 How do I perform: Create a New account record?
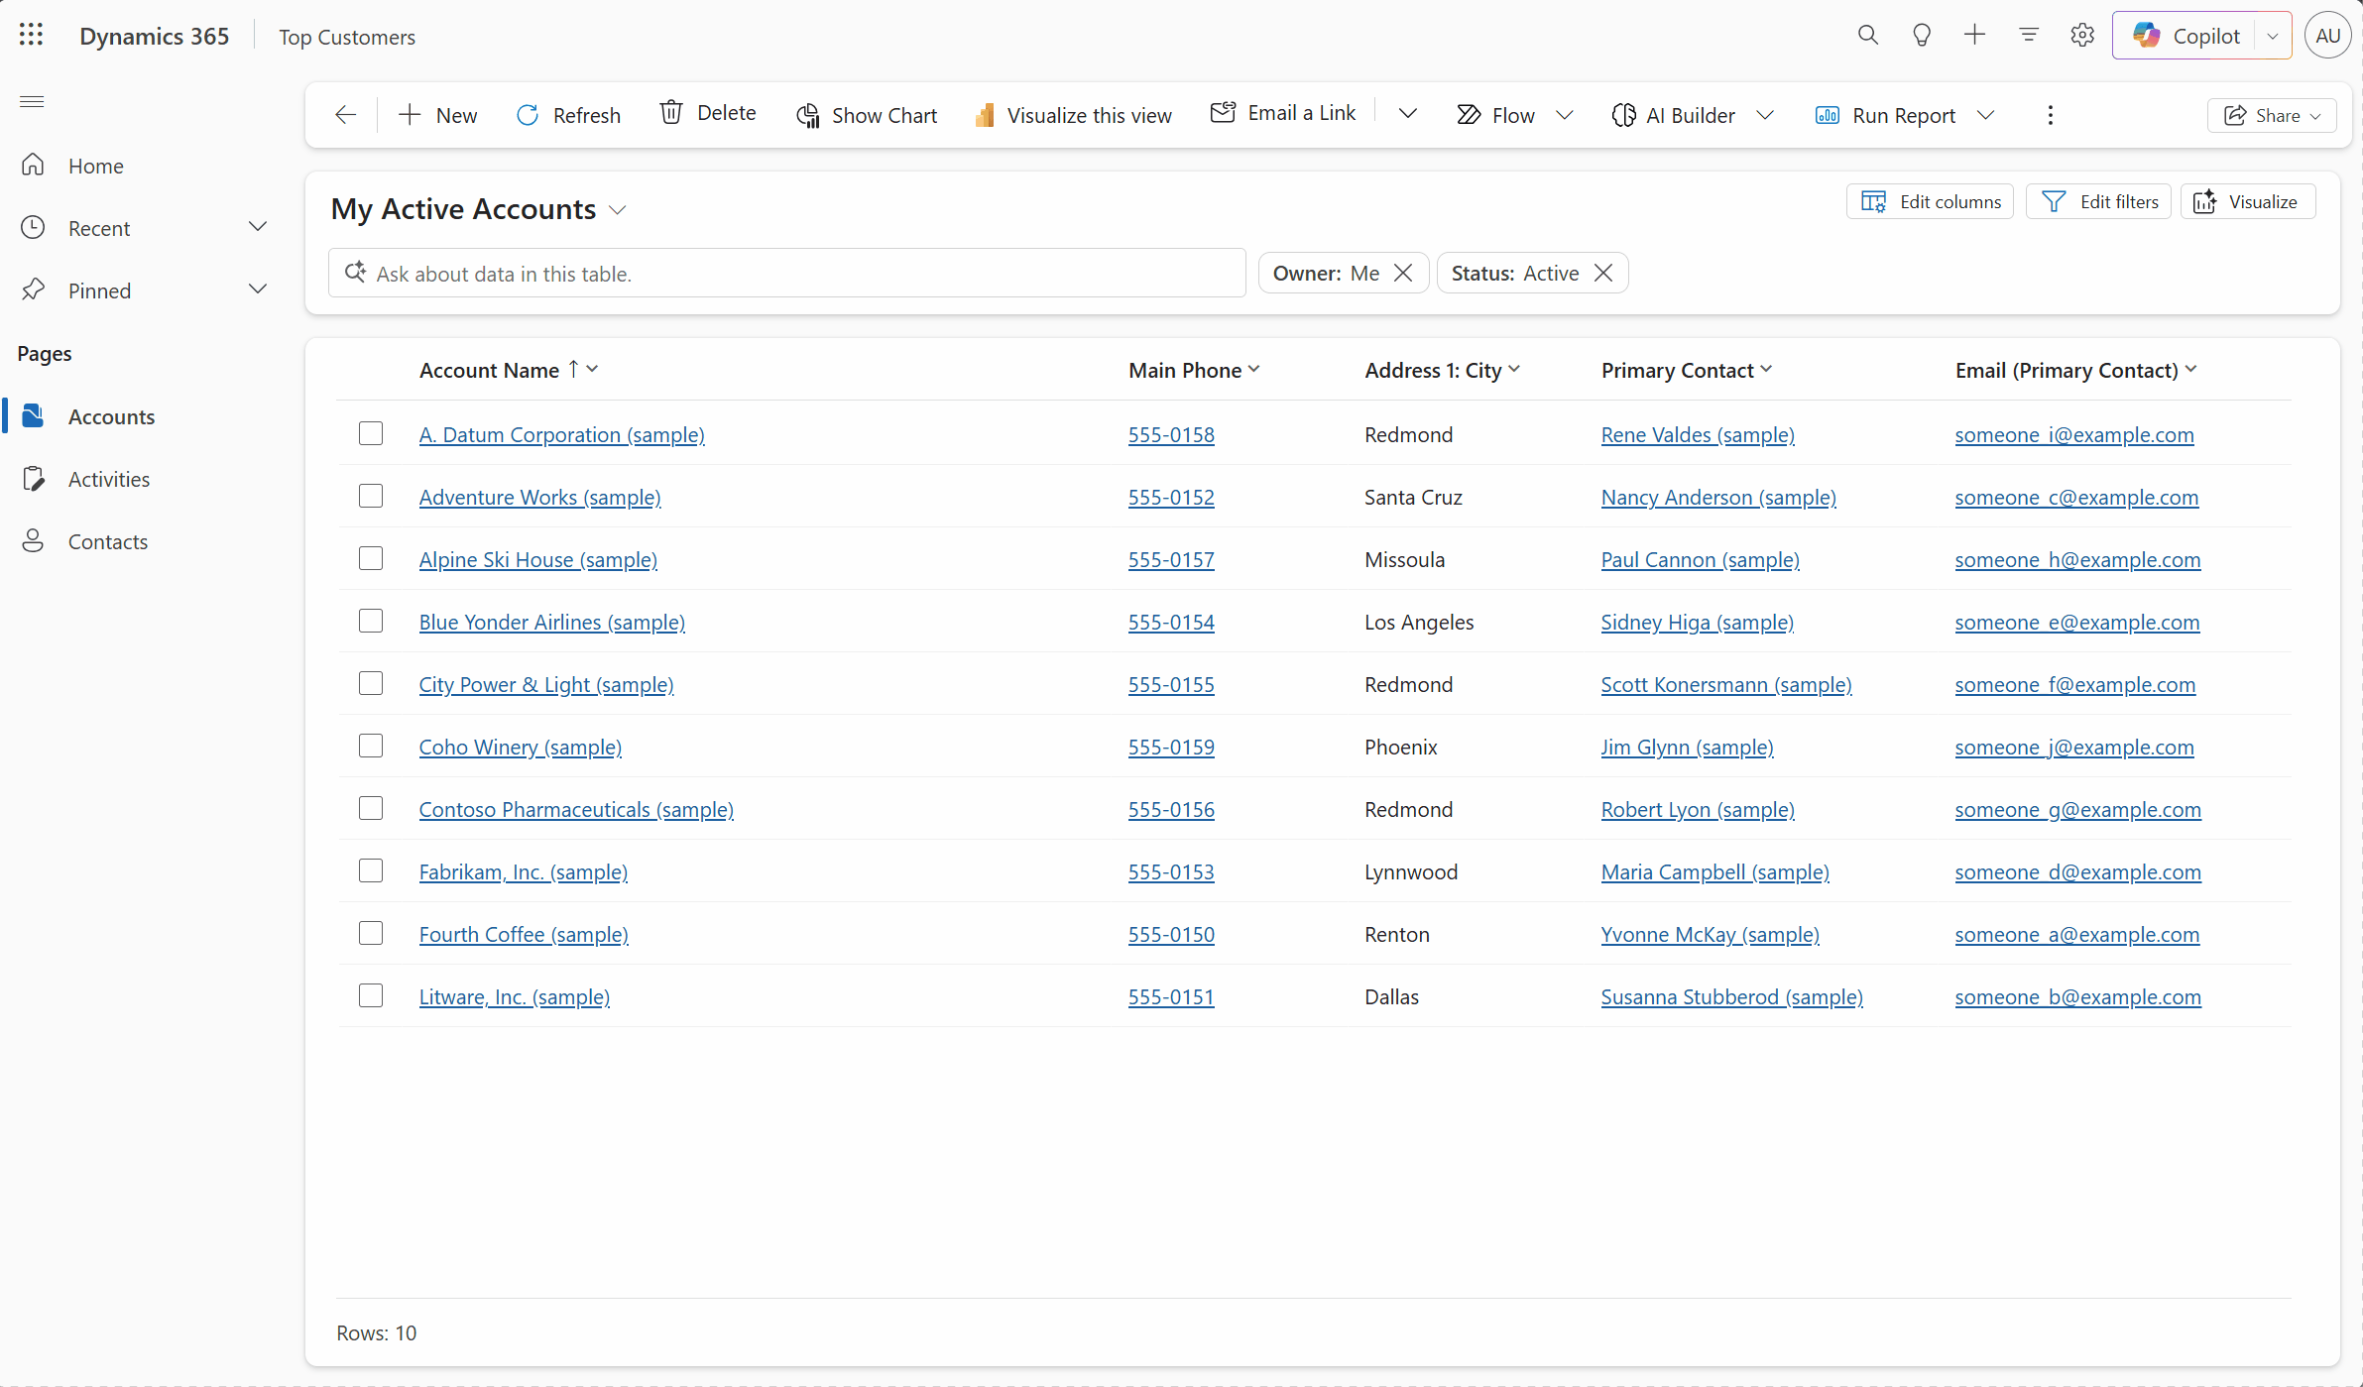coord(437,115)
